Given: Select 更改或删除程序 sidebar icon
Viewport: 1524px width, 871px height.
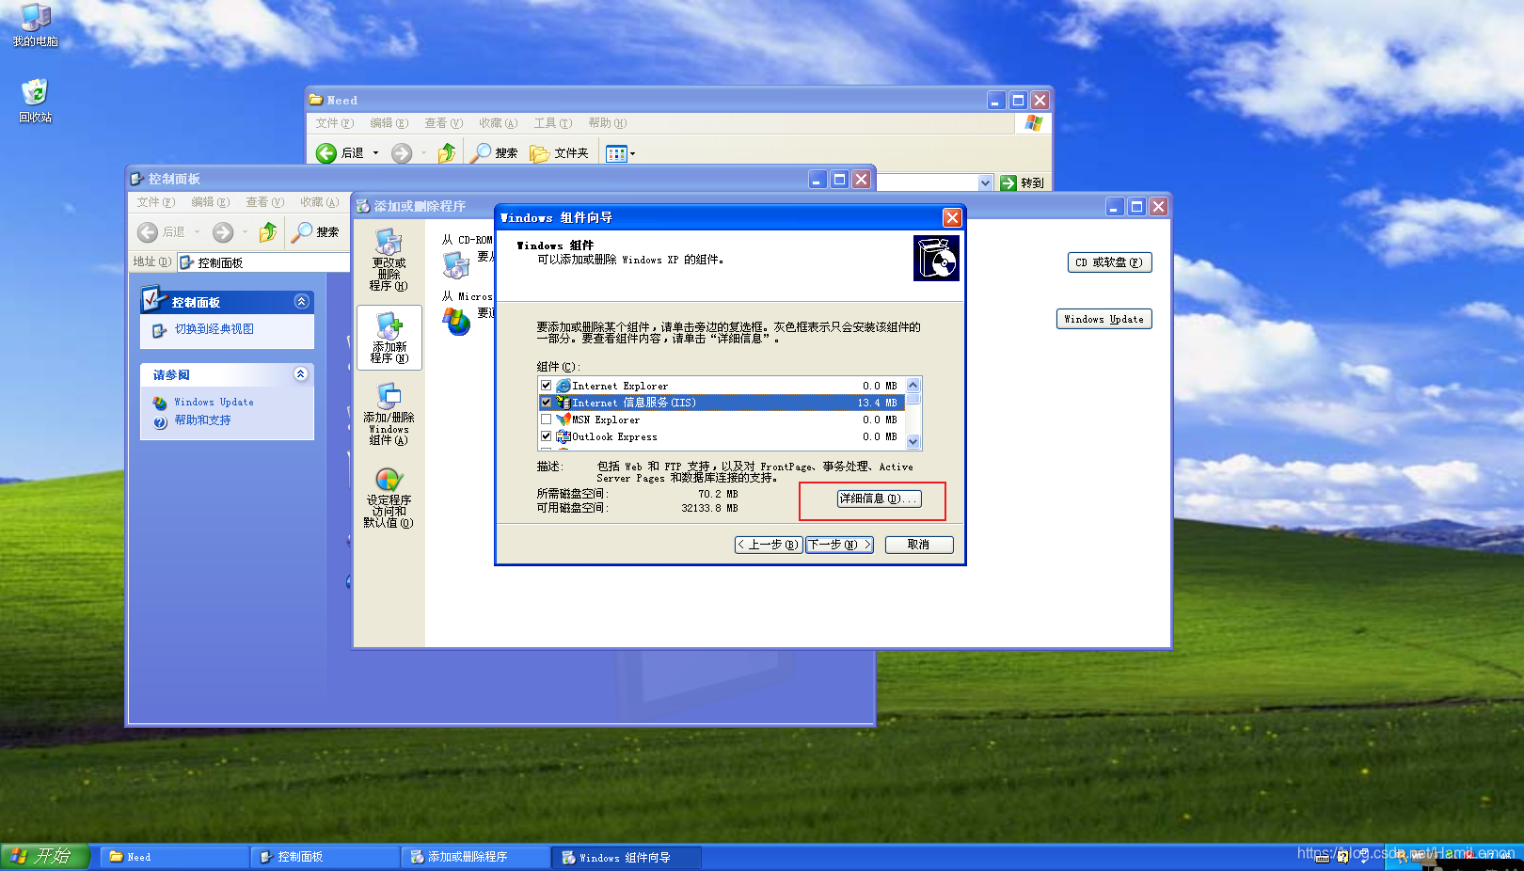Looking at the screenshot, I should pos(389,242).
